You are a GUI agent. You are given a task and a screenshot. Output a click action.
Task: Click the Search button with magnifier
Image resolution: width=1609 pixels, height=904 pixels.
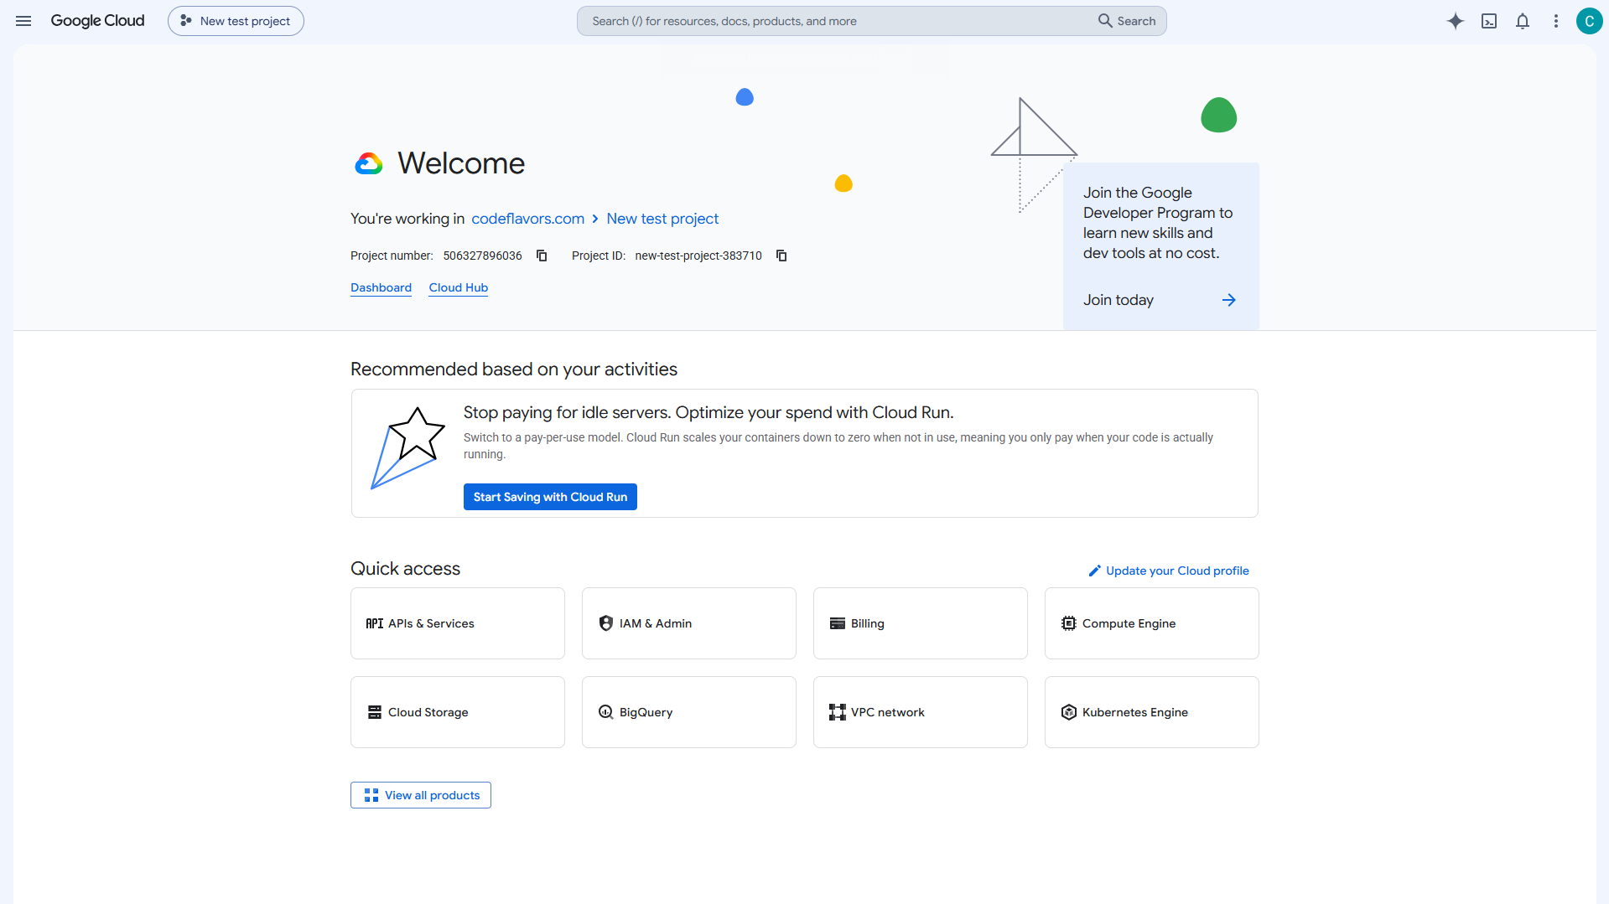1127,21
